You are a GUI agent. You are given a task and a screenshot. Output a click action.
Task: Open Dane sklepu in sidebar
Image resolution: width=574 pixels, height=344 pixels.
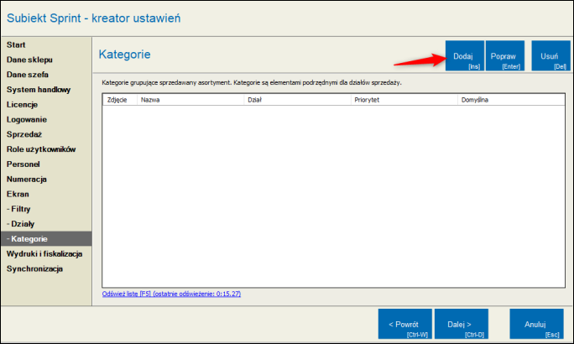coord(46,60)
